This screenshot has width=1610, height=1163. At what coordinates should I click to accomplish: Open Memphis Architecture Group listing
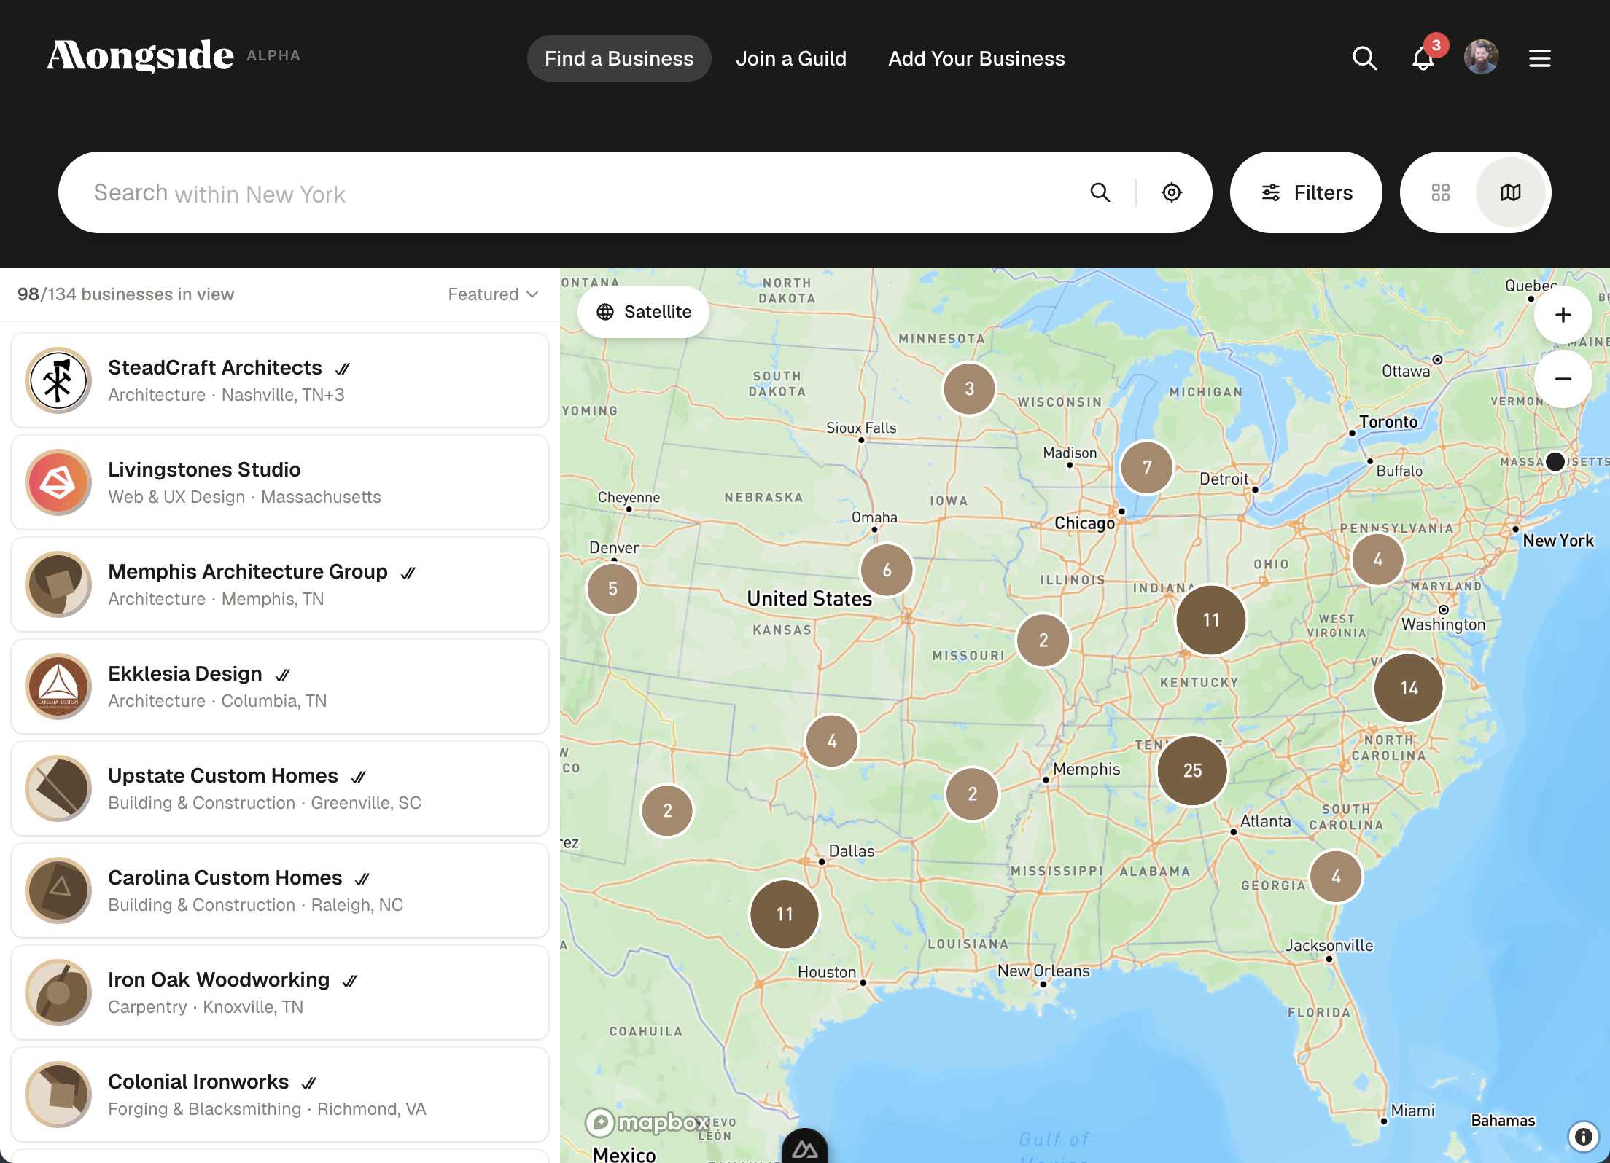click(280, 584)
